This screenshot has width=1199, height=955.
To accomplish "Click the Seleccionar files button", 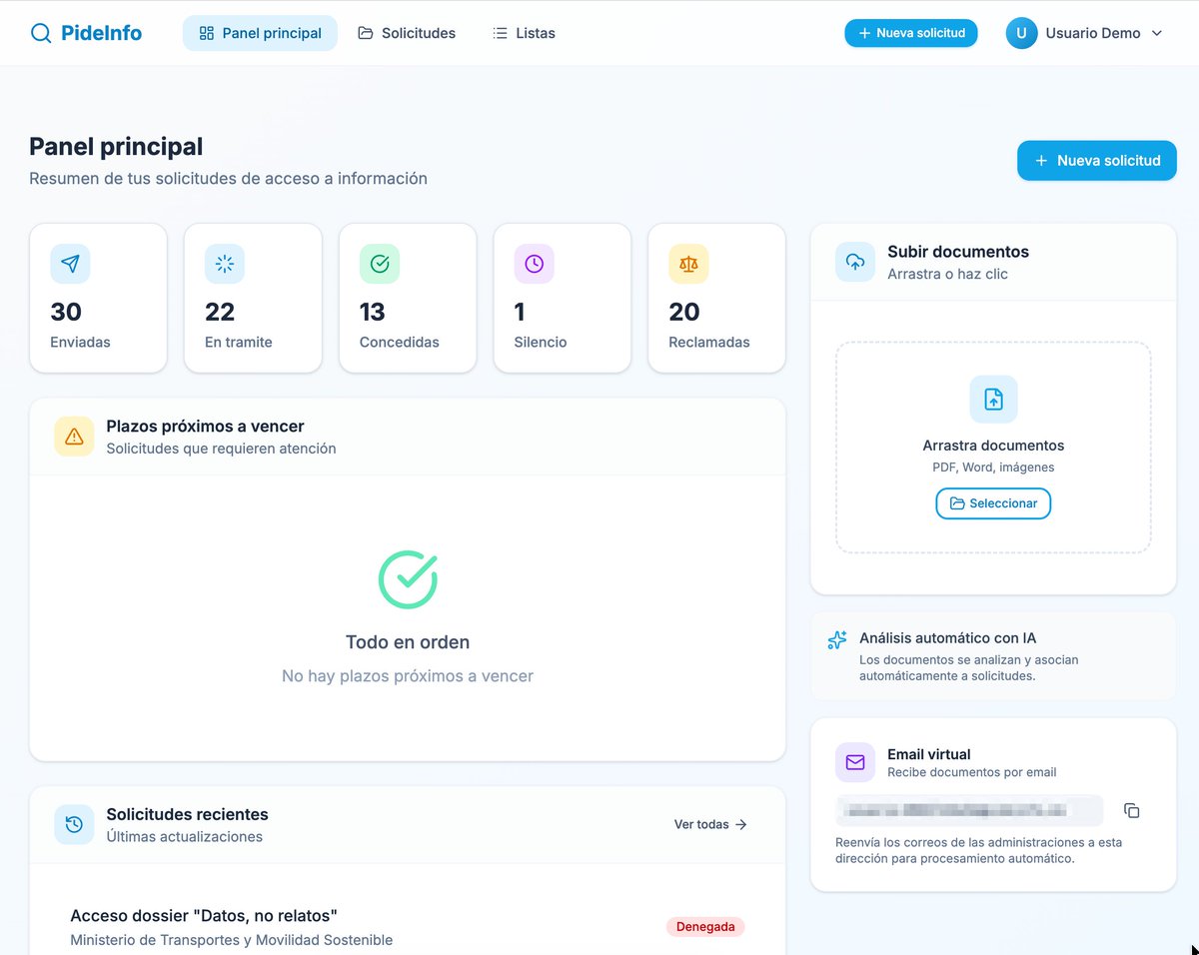I will click(993, 503).
